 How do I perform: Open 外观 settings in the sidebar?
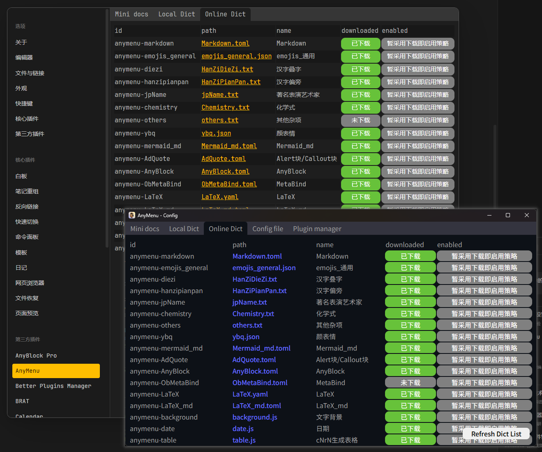click(21, 88)
